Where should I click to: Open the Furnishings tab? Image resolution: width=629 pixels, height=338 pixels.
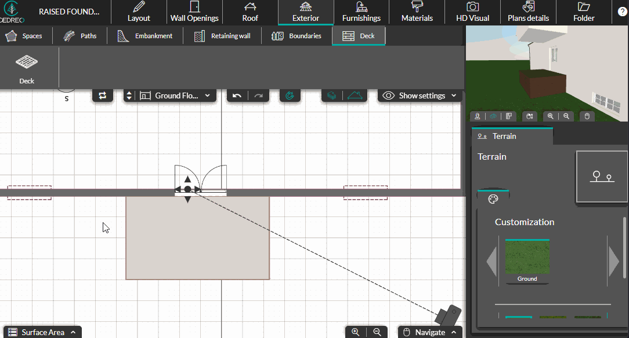click(361, 12)
